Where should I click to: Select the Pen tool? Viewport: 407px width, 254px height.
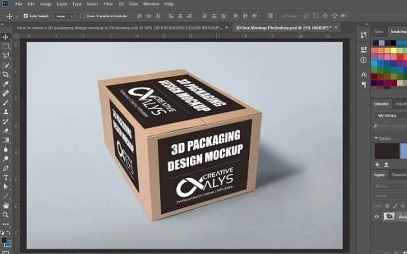point(6,168)
